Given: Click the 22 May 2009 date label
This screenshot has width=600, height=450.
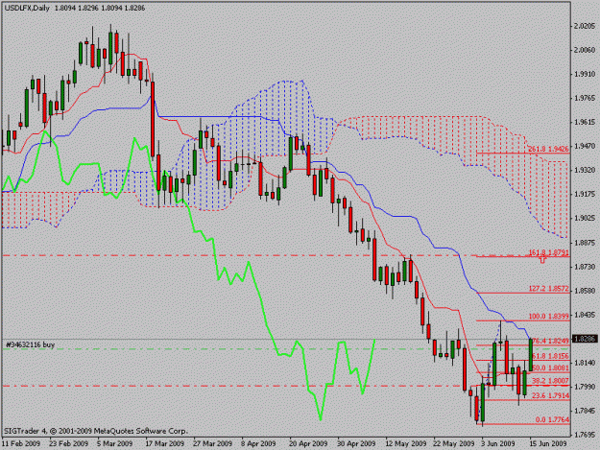Looking at the screenshot, I should pos(454,444).
